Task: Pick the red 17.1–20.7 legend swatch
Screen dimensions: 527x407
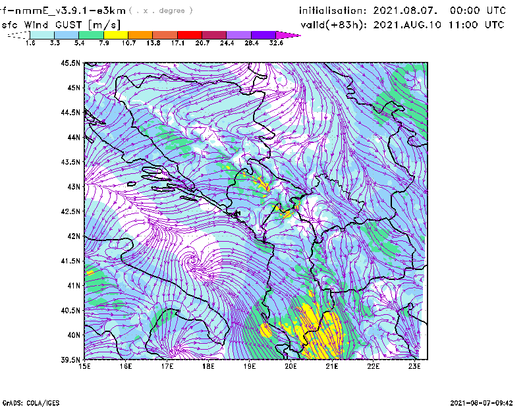Action: pyautogui.click(x=190, y=35)
